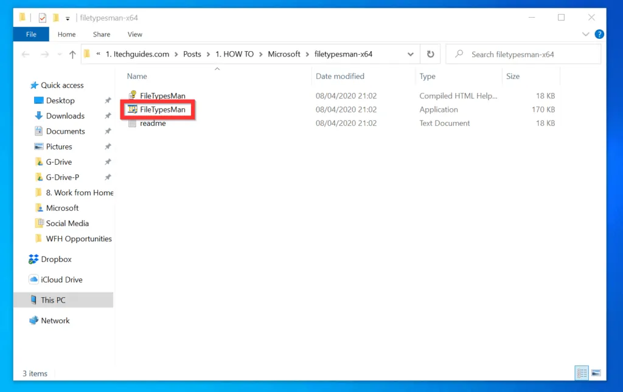Click the Properties icon in title bar
The image size is (623, 392).
click(43, 18)
